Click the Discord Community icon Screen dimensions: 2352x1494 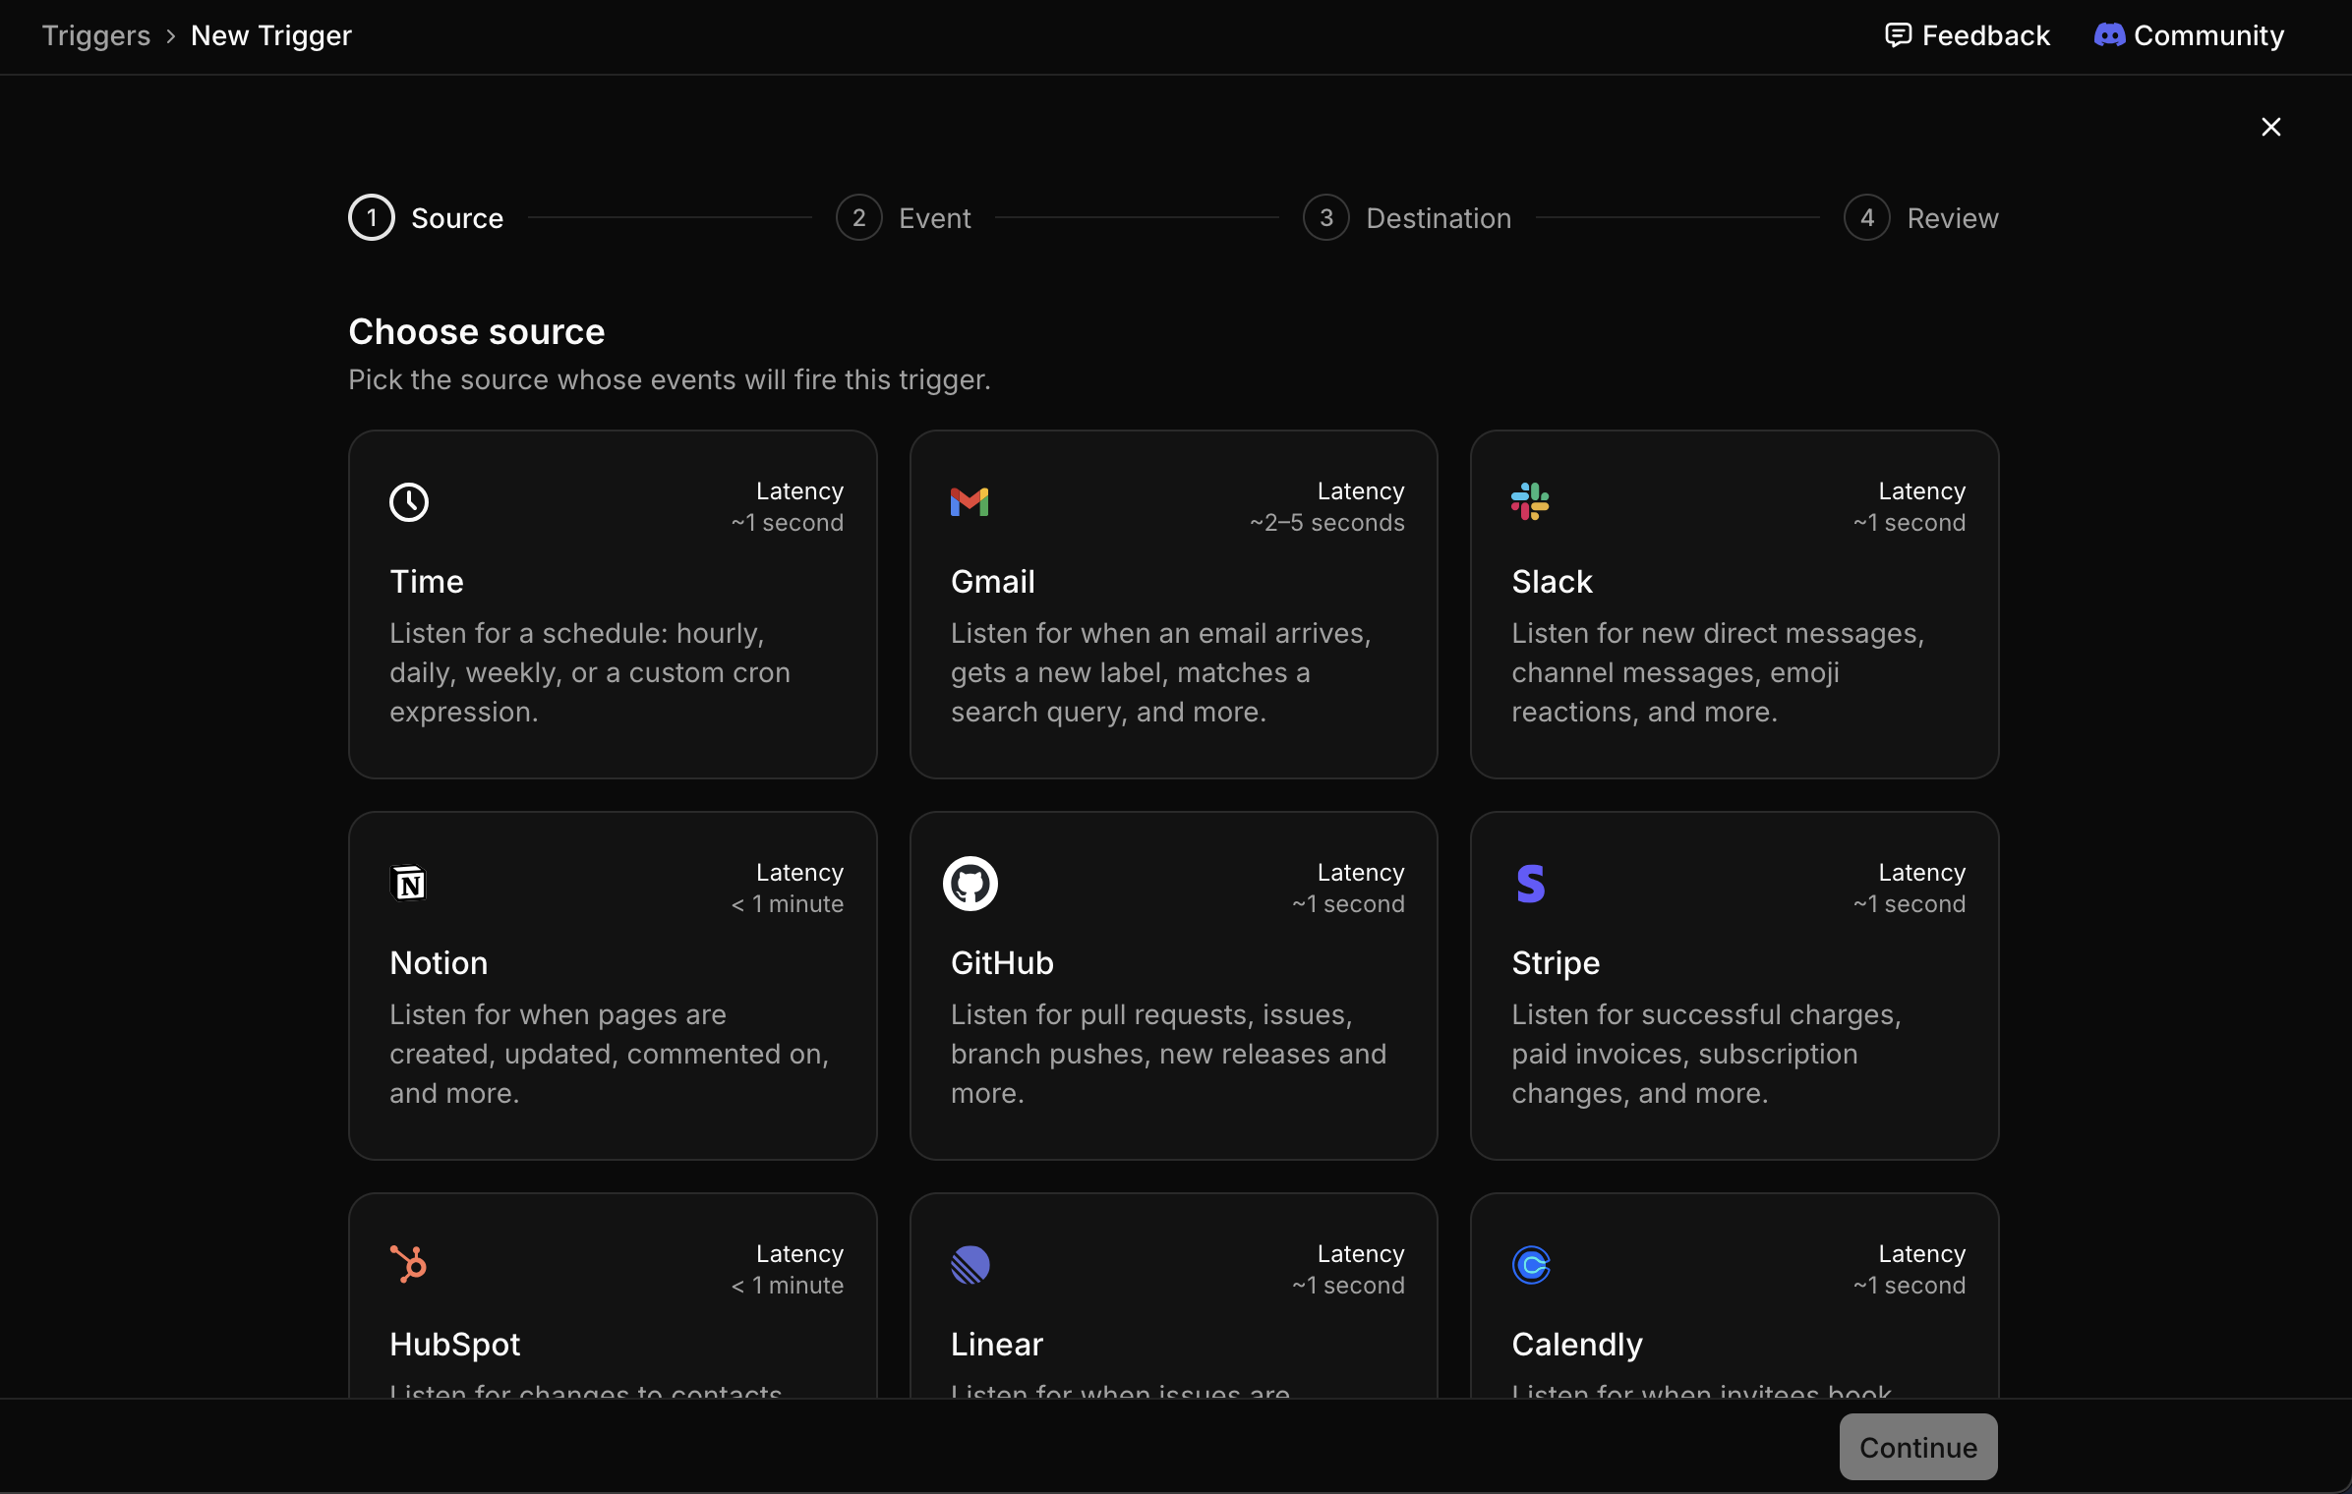tap(2109, 35)
